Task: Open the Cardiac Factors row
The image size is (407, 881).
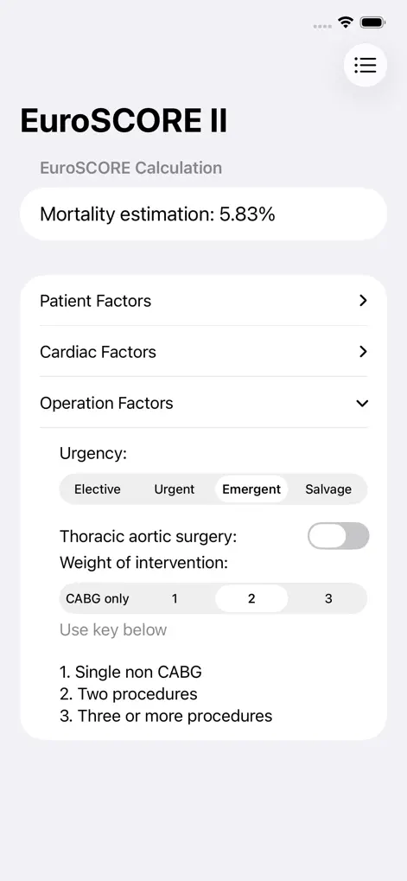Action: coord(203,352)
